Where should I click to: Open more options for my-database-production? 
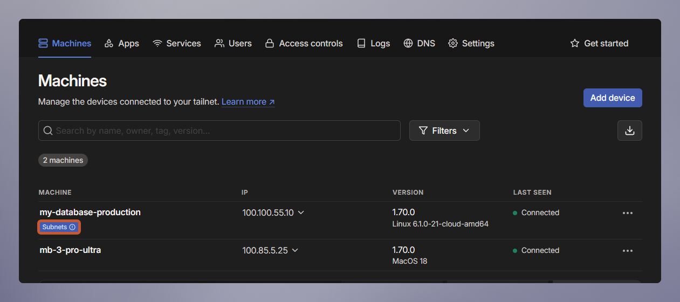(x=628, y=213)
